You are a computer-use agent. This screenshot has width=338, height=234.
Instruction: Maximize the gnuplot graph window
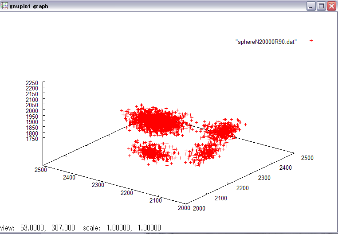tap(321, 6)
